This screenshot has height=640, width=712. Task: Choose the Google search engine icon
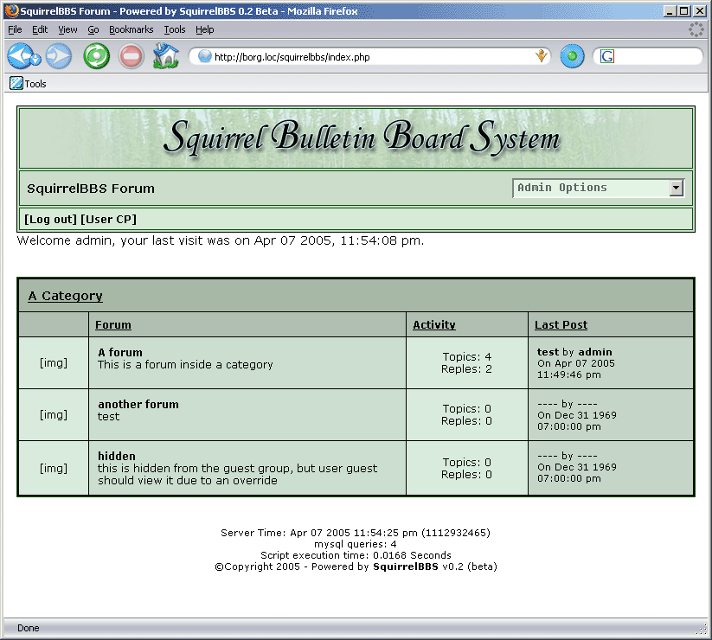click(607, 56)
